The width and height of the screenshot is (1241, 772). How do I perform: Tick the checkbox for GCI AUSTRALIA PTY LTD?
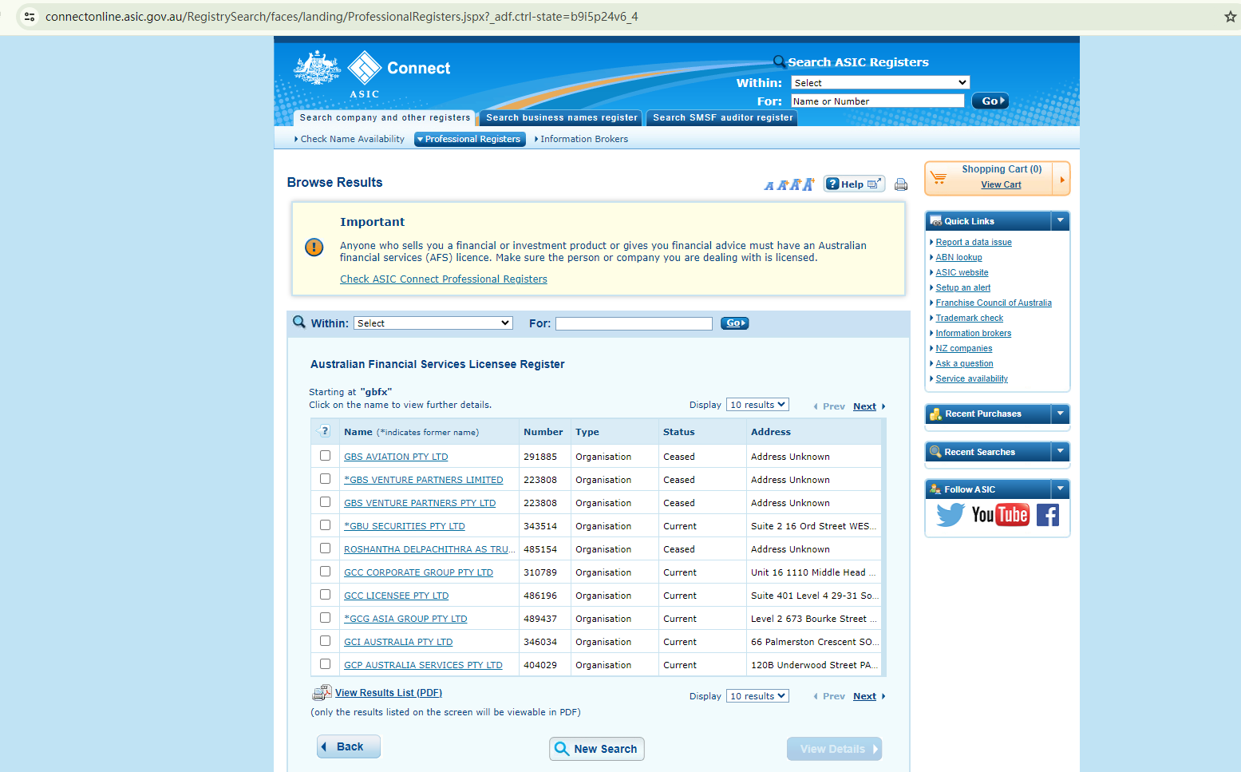[x=325, y=641]
